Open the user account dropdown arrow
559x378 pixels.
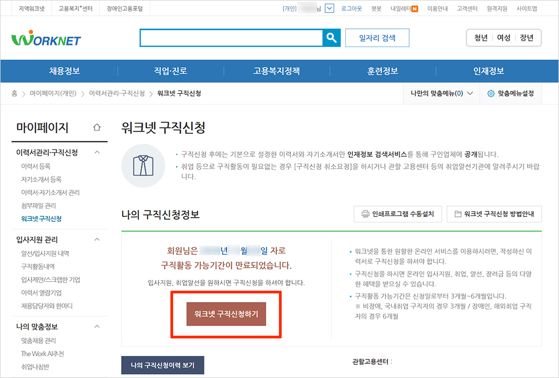tap(330, 8)
